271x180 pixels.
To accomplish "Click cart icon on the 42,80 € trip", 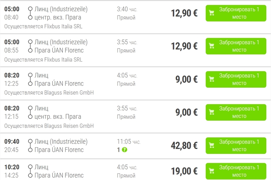I will 212,145.
